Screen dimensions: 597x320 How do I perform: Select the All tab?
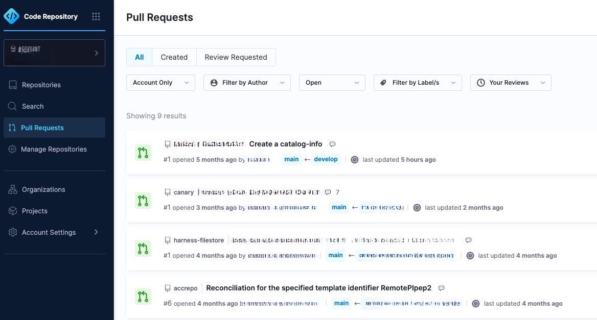pyautogui.click(x=139, y=57)
